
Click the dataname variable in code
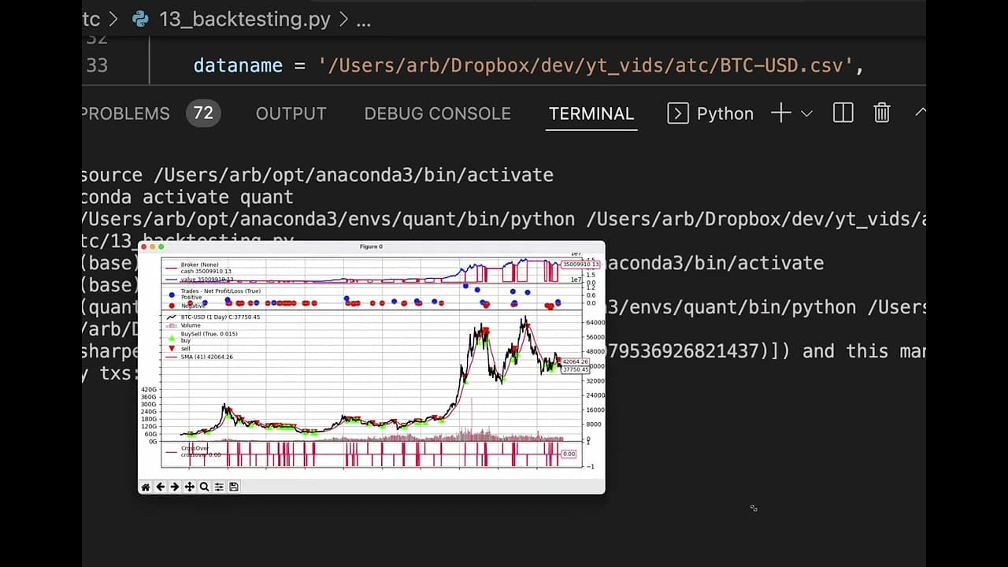click(x=238, y=65)
